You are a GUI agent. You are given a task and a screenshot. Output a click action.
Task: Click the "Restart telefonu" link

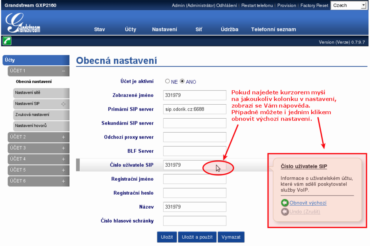[x=259, y=5]
